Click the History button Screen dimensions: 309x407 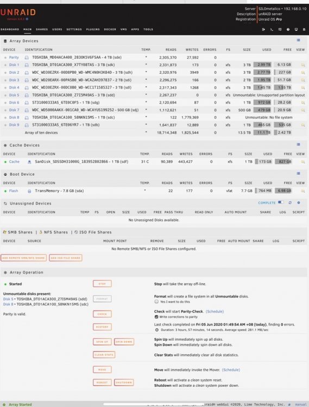[102, 327]
